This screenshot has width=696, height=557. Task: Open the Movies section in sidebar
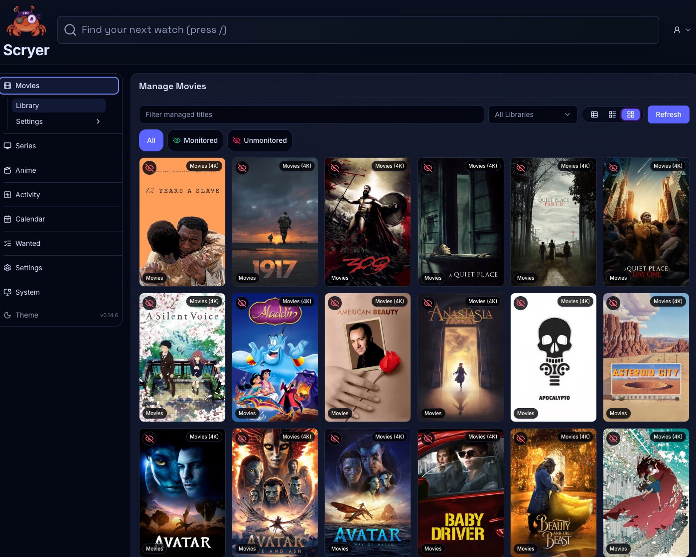click(60, 86)
